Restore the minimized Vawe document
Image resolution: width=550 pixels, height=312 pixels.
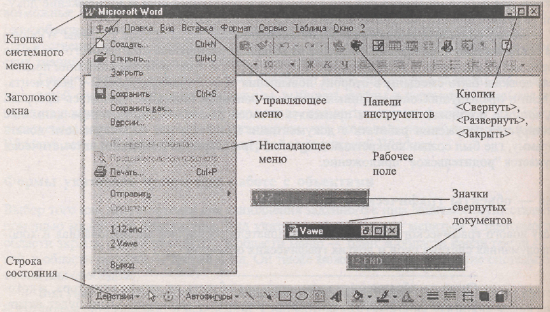click(x=366, y=231)
